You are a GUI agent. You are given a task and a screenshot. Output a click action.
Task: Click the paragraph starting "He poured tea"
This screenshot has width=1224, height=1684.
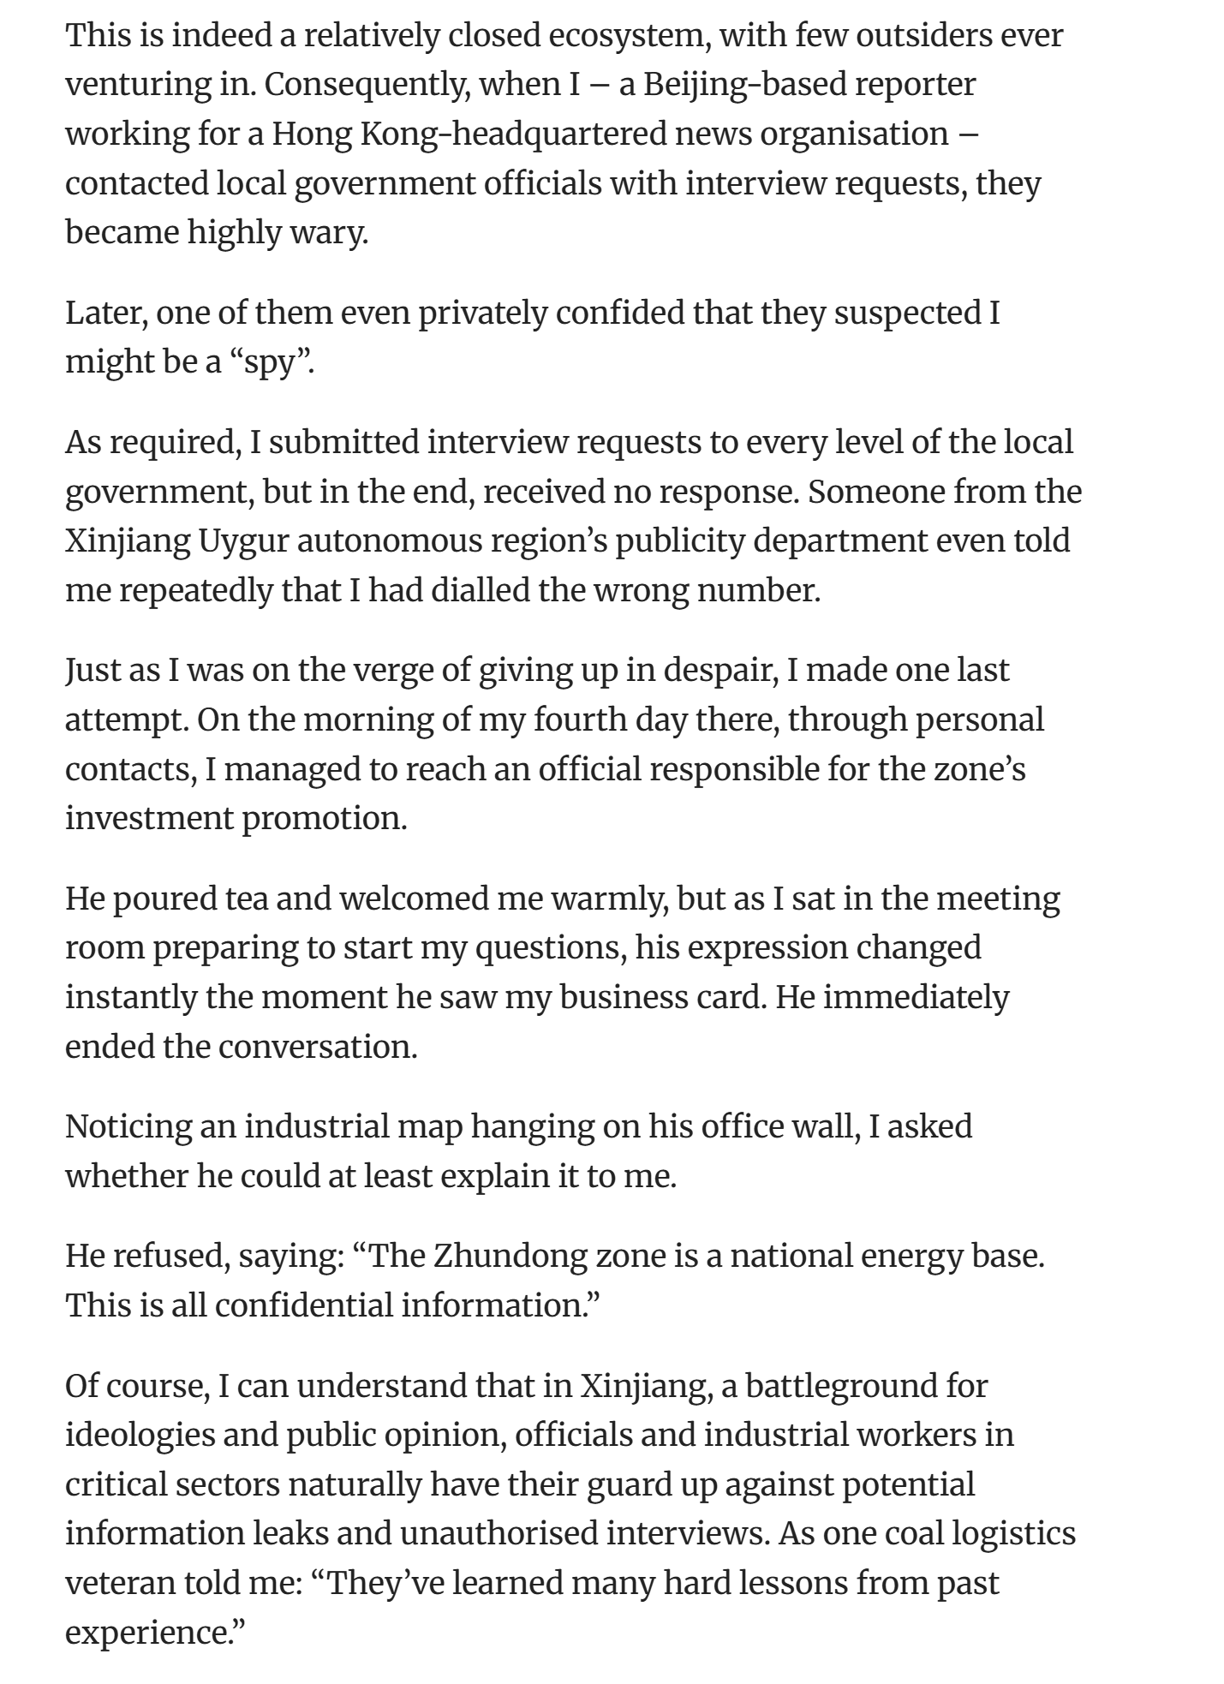pyautogui.click(x=563, y=972)
